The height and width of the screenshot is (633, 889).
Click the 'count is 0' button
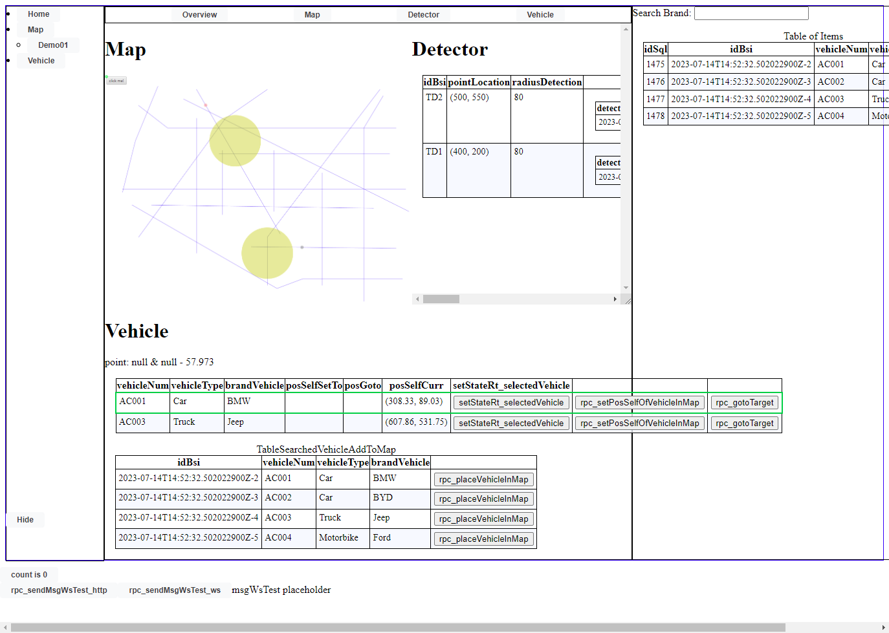coord(29,575)
